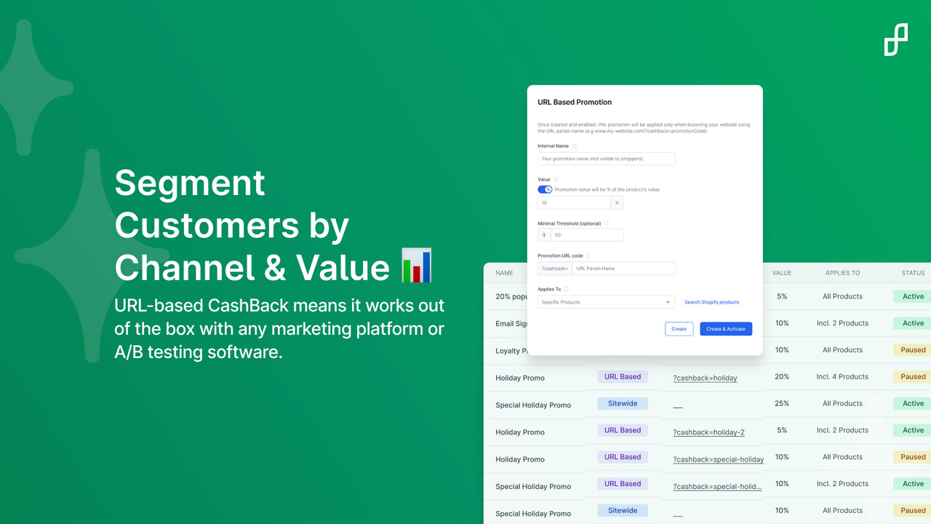This screenshot has height=524, width=931.
Task: Click the promotion name input field
Action: 606,158
